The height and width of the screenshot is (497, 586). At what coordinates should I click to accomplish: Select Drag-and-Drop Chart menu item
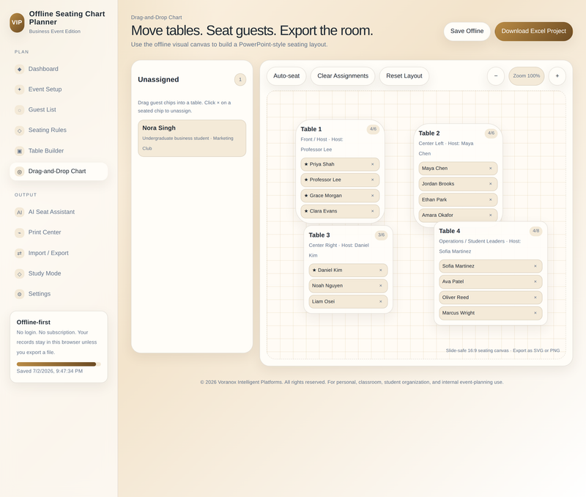pos(59,172)
